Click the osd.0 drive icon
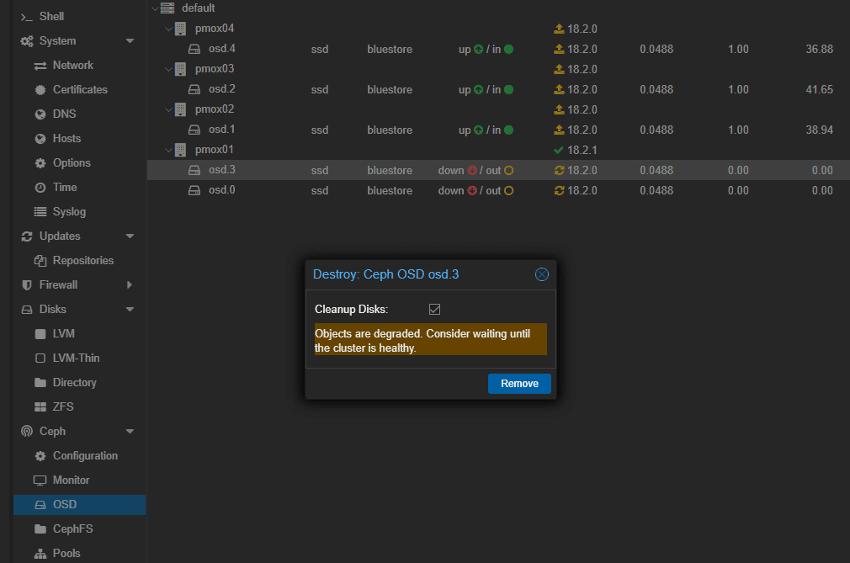 [x=194, y=191]
